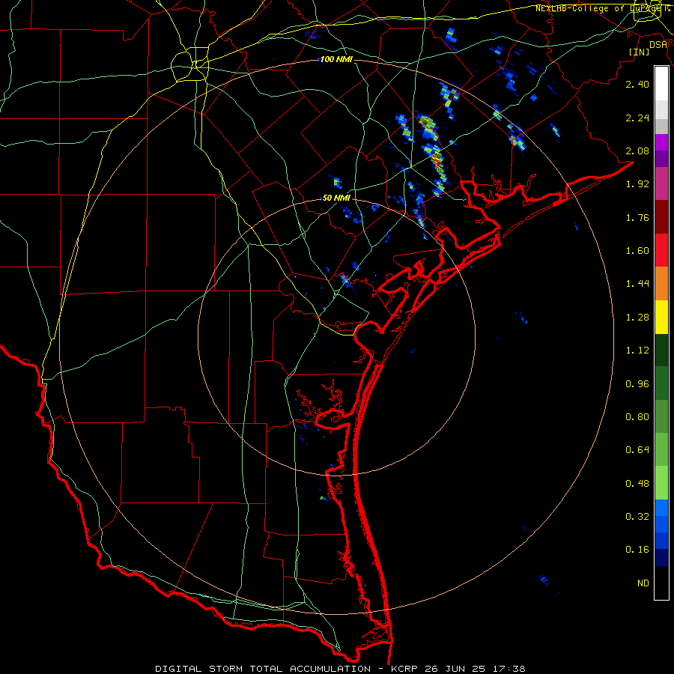Click the [IN] units label
Image resolution: width=674 pixels, height=674 pixels.
point(640,52)
